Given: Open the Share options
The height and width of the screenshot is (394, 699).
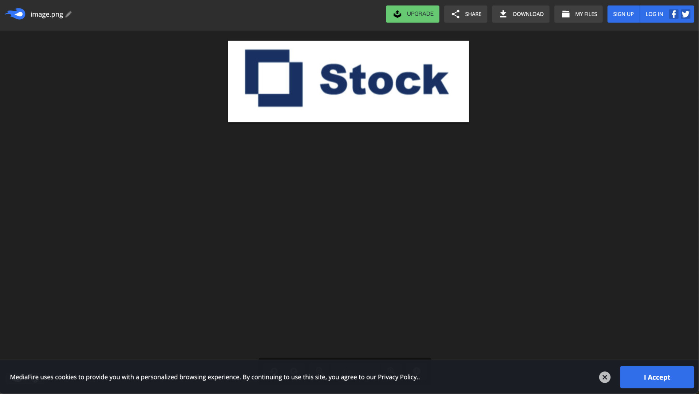Looking at the screenshot, I should click(x=466, y=14).
